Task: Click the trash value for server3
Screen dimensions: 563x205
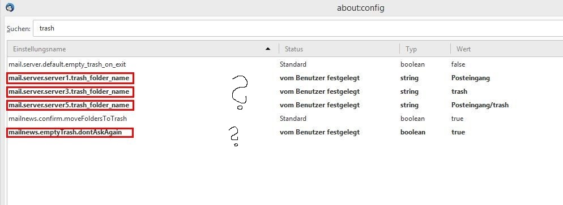Action: coord(459,91)
